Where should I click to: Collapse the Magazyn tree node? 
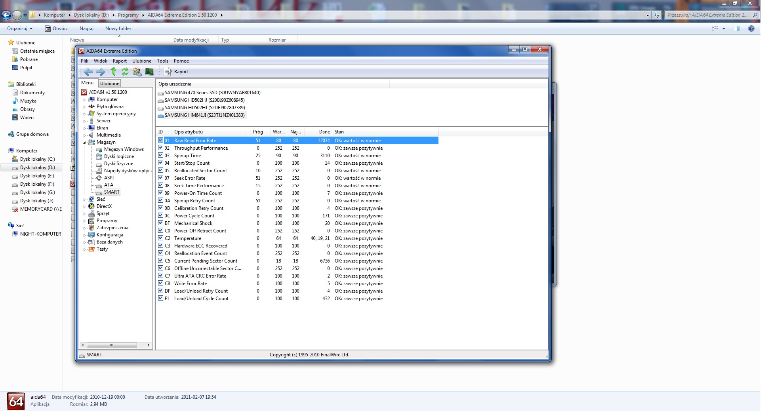pyautogui.click(x=84, y=143)
